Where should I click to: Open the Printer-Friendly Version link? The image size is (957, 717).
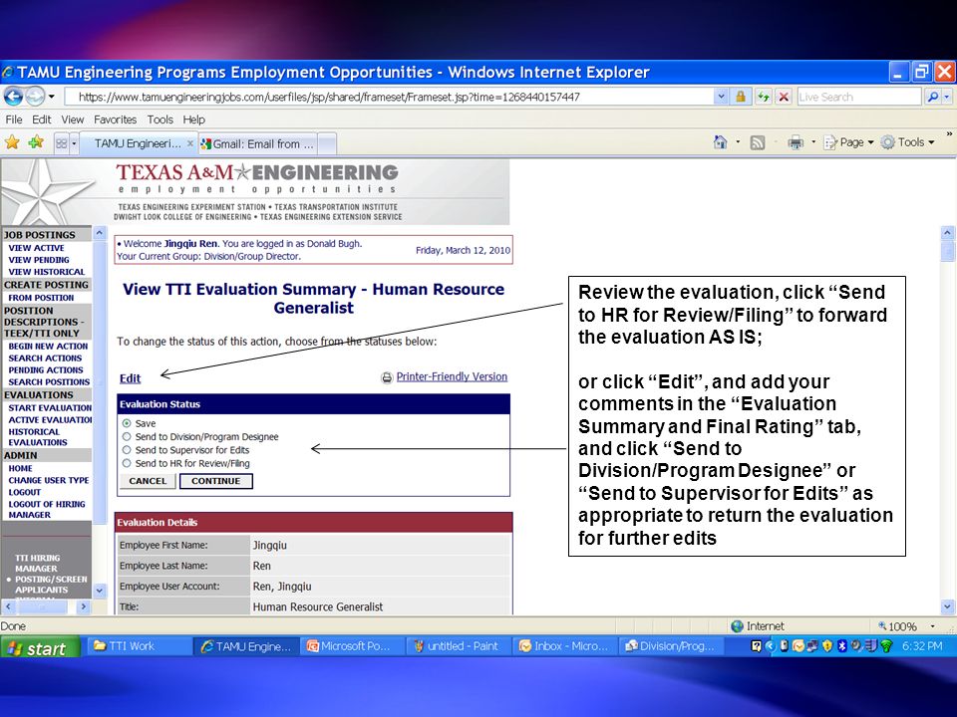point(452,376)
